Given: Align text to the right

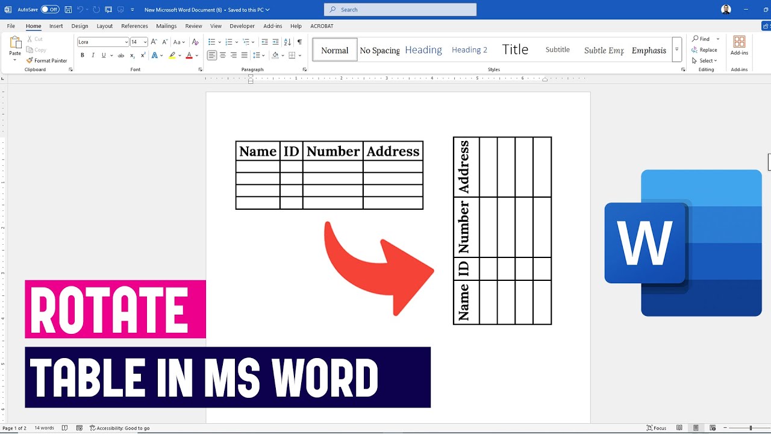Looking at the screenshot, I should [x=234, y=55].
